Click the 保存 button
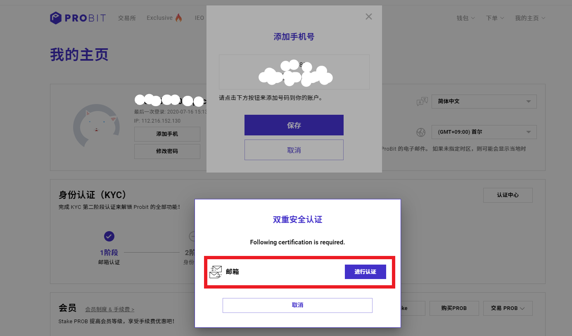 [x=294, y=125]
